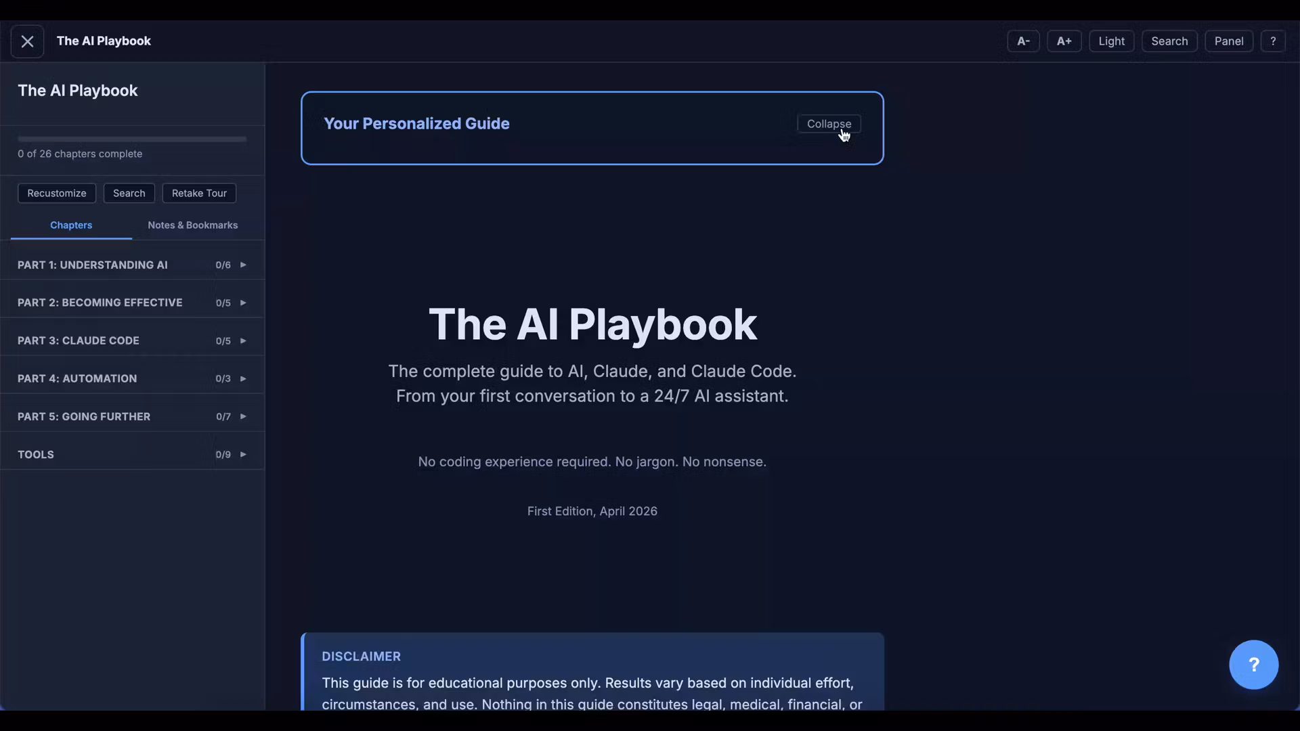Click the header title The AI Playbook

point(104,41)
